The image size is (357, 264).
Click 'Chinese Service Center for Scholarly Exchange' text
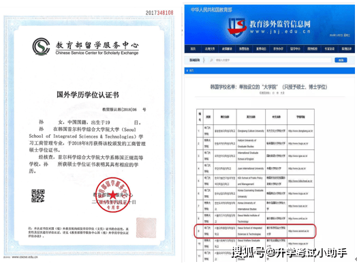pos(97,53)
